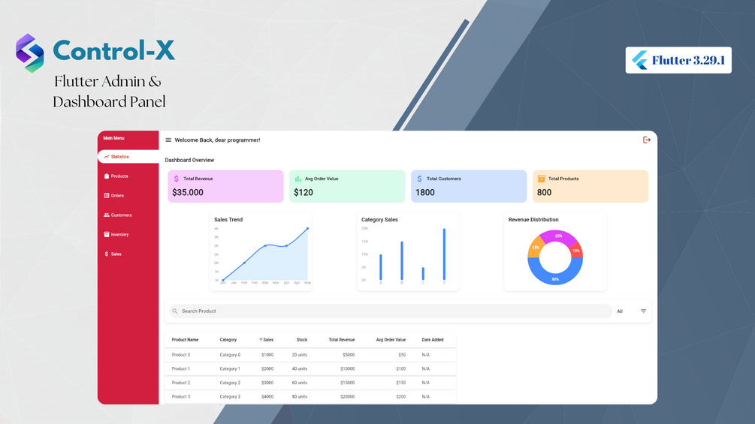Click the hamburger menu icon
The image size is (755, 424).
click(168, 140)
